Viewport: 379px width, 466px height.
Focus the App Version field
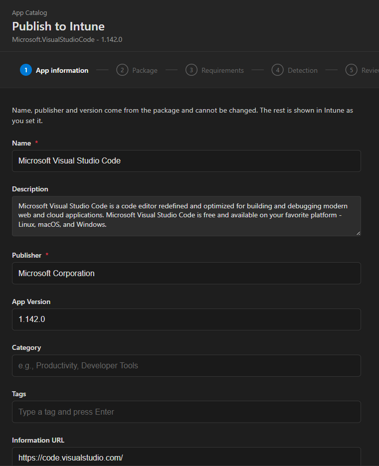187,319
